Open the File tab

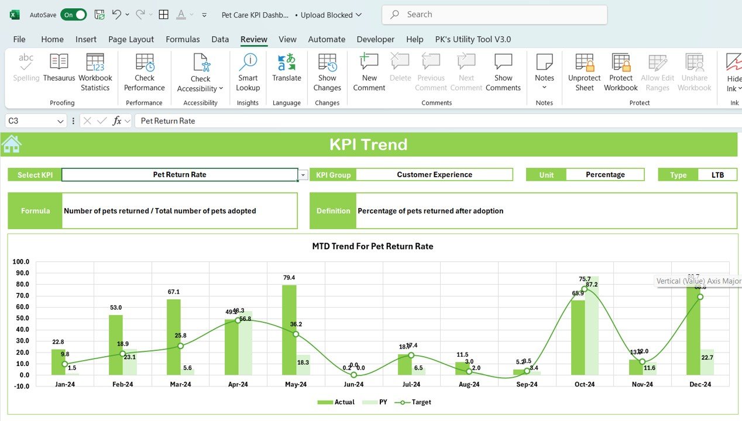(19, 39)
